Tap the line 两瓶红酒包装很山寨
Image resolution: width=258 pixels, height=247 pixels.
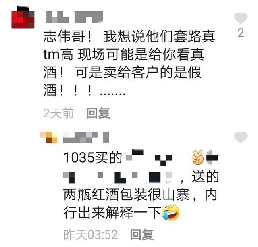click(x=127, y=195)
